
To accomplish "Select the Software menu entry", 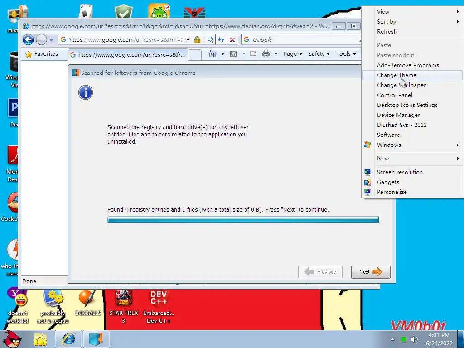I will coord(412,135).
